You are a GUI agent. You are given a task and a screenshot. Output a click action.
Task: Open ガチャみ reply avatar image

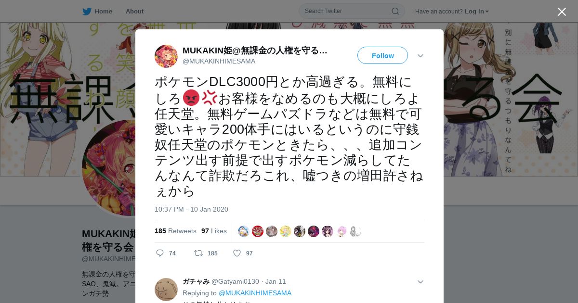(x=166, y=290)
